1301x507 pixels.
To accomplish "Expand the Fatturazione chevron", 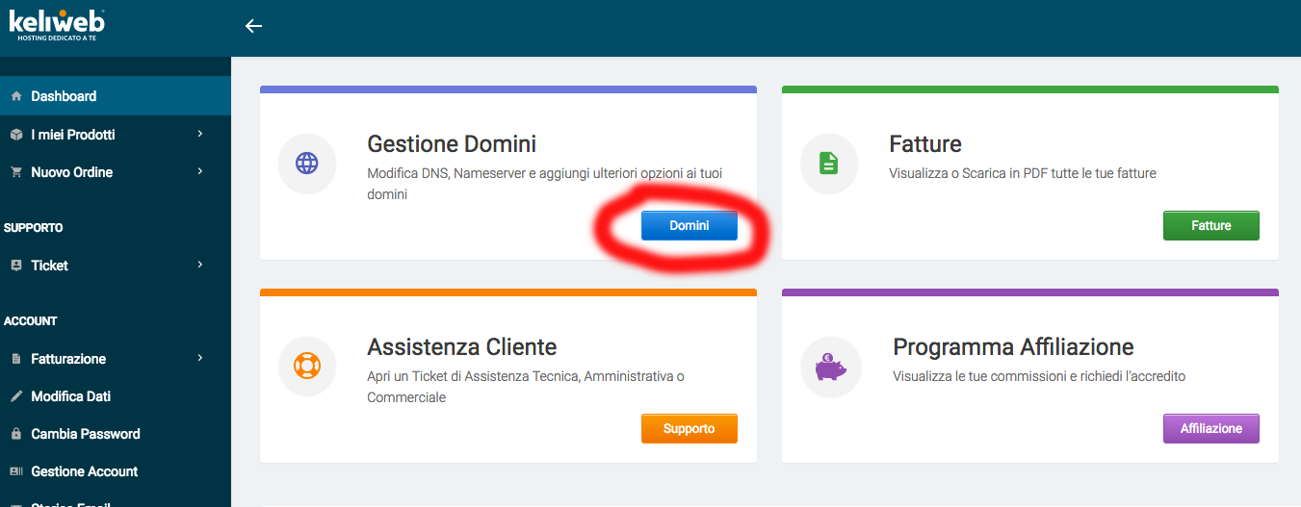I will [x=200, y=358].
